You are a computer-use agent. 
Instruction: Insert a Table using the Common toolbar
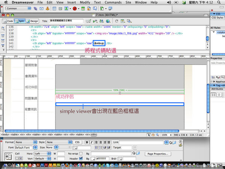pyautogui.click(x=54, y=9)
